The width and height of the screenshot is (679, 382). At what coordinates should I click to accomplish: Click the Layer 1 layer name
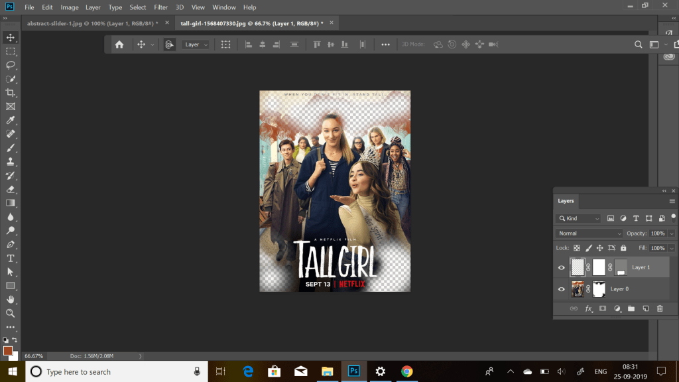pyautogui.click(x=641, y=267)
